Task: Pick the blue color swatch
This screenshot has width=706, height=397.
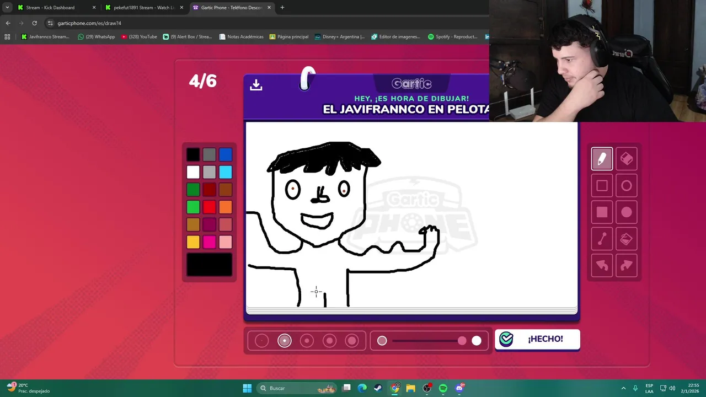Action: coord(225,155)
